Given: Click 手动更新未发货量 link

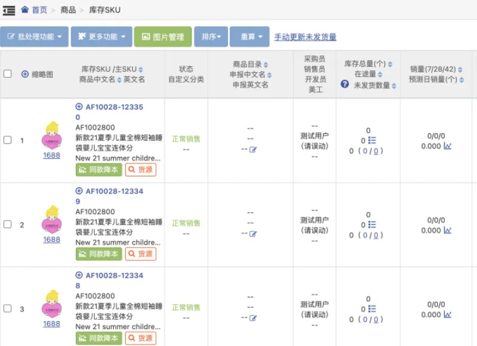Looking at the screenshot, I should [x=305, y=37].
